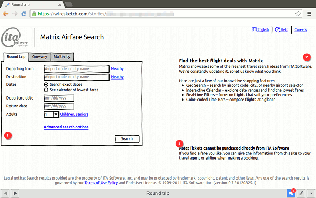This screenshot has height=198, width=316.
Task: Open the comments speech bubble icon
Action: tap(291, 193)
